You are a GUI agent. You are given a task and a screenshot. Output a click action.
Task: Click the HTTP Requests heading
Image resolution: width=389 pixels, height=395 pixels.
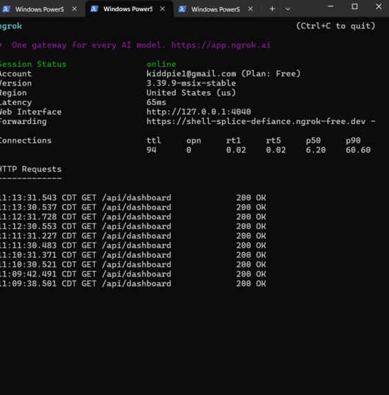click(31, 169)
